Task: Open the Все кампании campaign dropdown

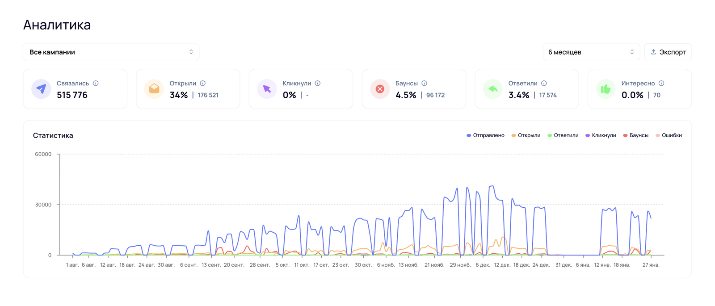Action: [111, 52]
